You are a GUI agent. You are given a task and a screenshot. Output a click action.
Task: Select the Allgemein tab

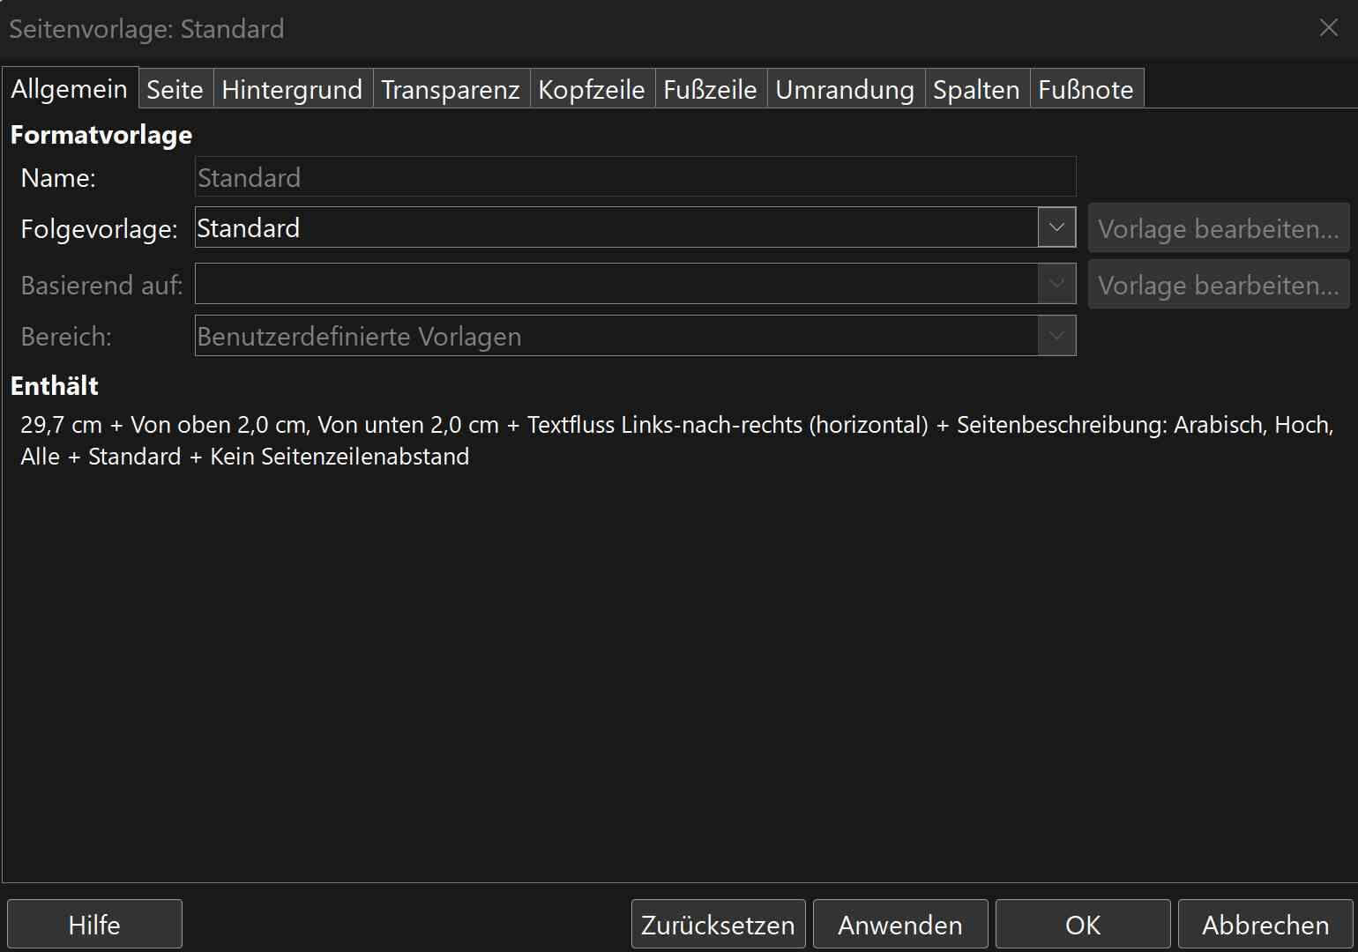point(71,88)
